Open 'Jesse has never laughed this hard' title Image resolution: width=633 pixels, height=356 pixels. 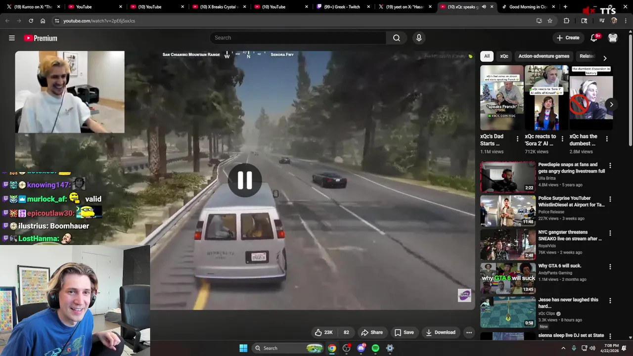click(568, 303)
